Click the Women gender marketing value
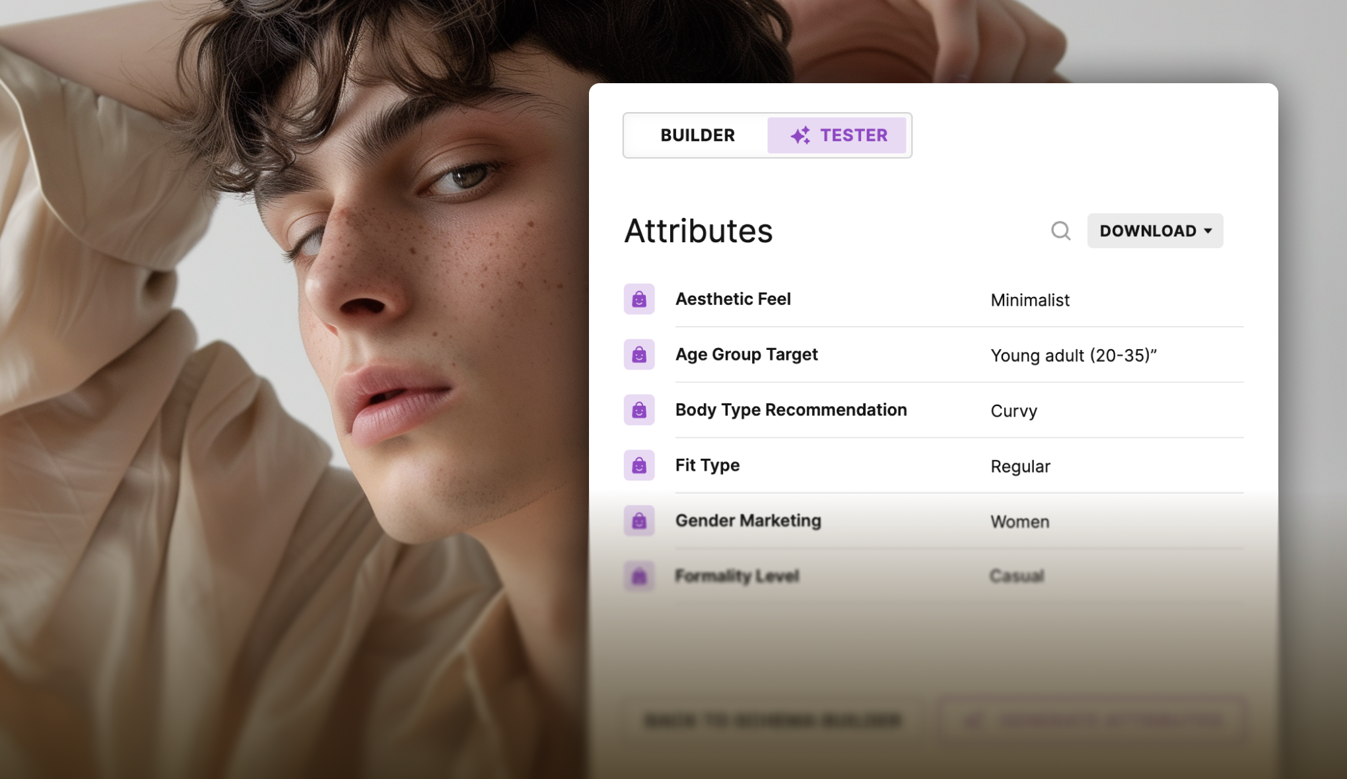Viewport: 1347px width, 779px height. (1019, 522)
